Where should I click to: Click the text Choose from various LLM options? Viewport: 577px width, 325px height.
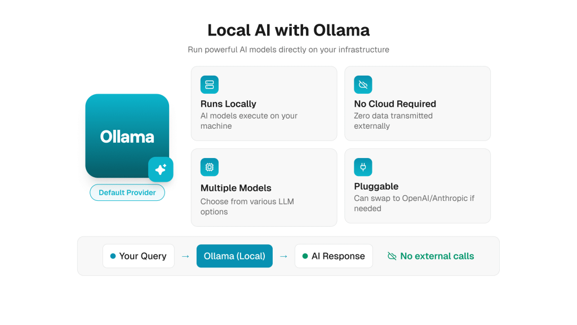coord(247,207)
